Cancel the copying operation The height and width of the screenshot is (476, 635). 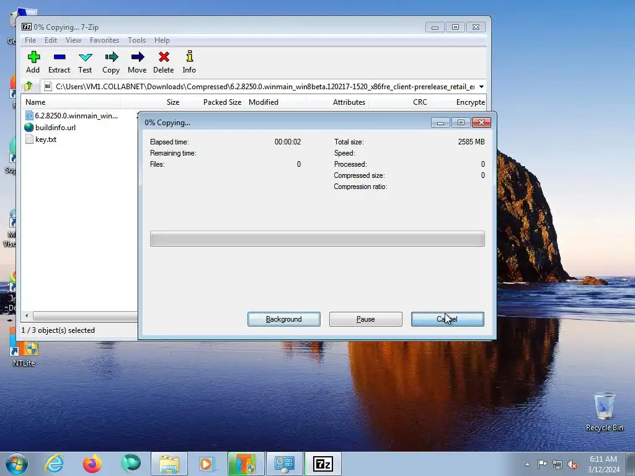[x=448, y=319]
